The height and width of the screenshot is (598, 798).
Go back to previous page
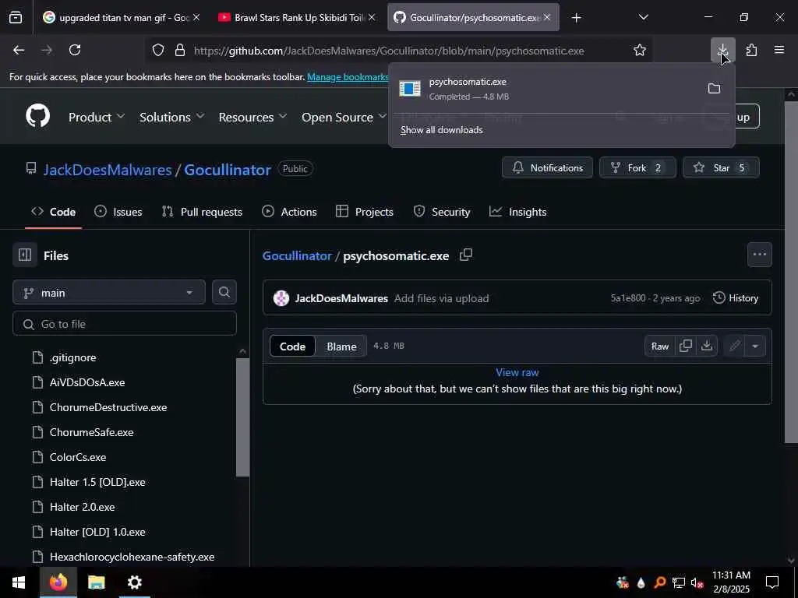(x=19, y=50)
